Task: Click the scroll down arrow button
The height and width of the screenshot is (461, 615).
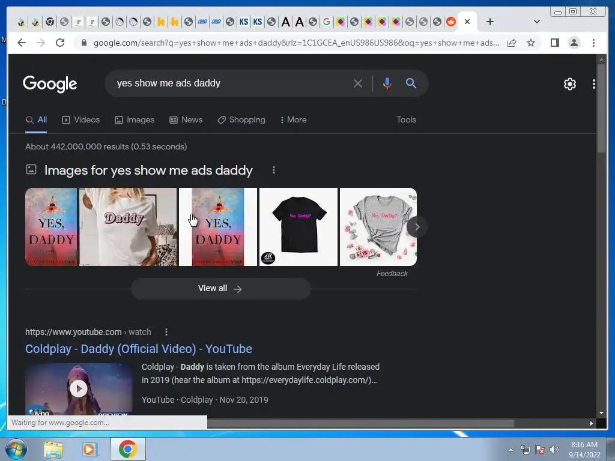Action: pyautogui.click(x=601, y=413)
